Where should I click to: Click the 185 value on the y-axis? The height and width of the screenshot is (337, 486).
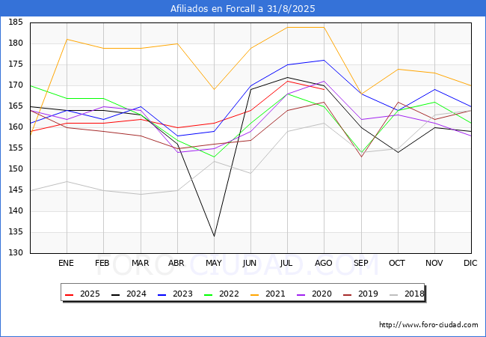(15, 22)
